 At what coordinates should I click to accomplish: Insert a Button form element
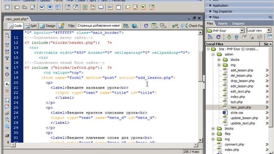pos(101,7)
